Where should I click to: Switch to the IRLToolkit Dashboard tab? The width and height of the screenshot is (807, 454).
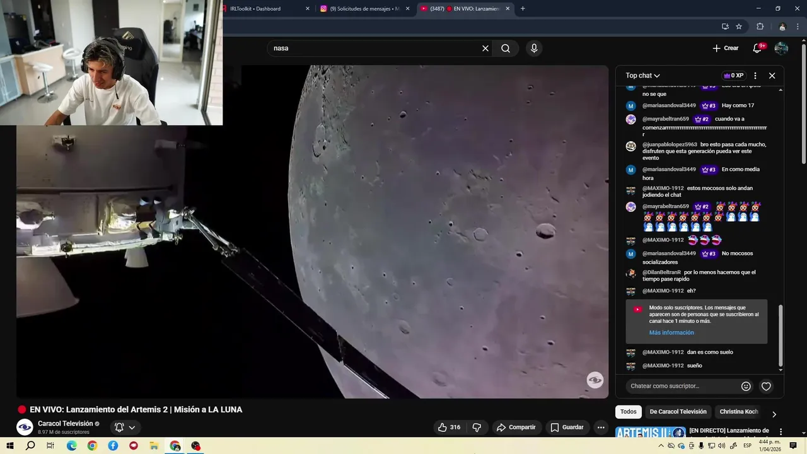(x=265, y=8)
